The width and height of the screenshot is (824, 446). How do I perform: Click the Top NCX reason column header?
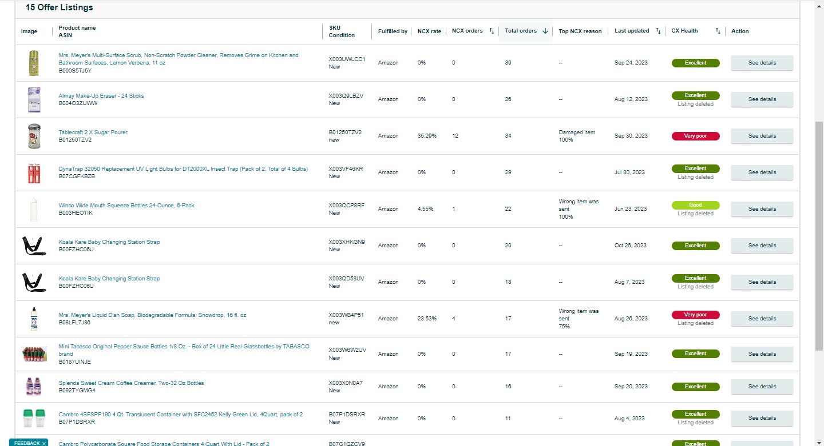(x=580, y=31)
